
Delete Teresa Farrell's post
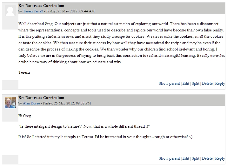(x=207, y=83)
